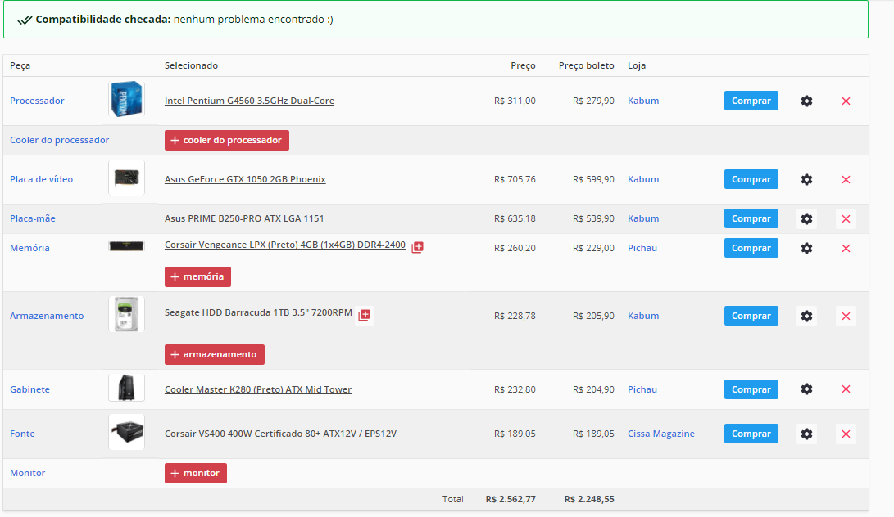894x517 pixels.
Task: Click Comprar for the Seagate Barracuda HDD
Action: click(751, 316)
